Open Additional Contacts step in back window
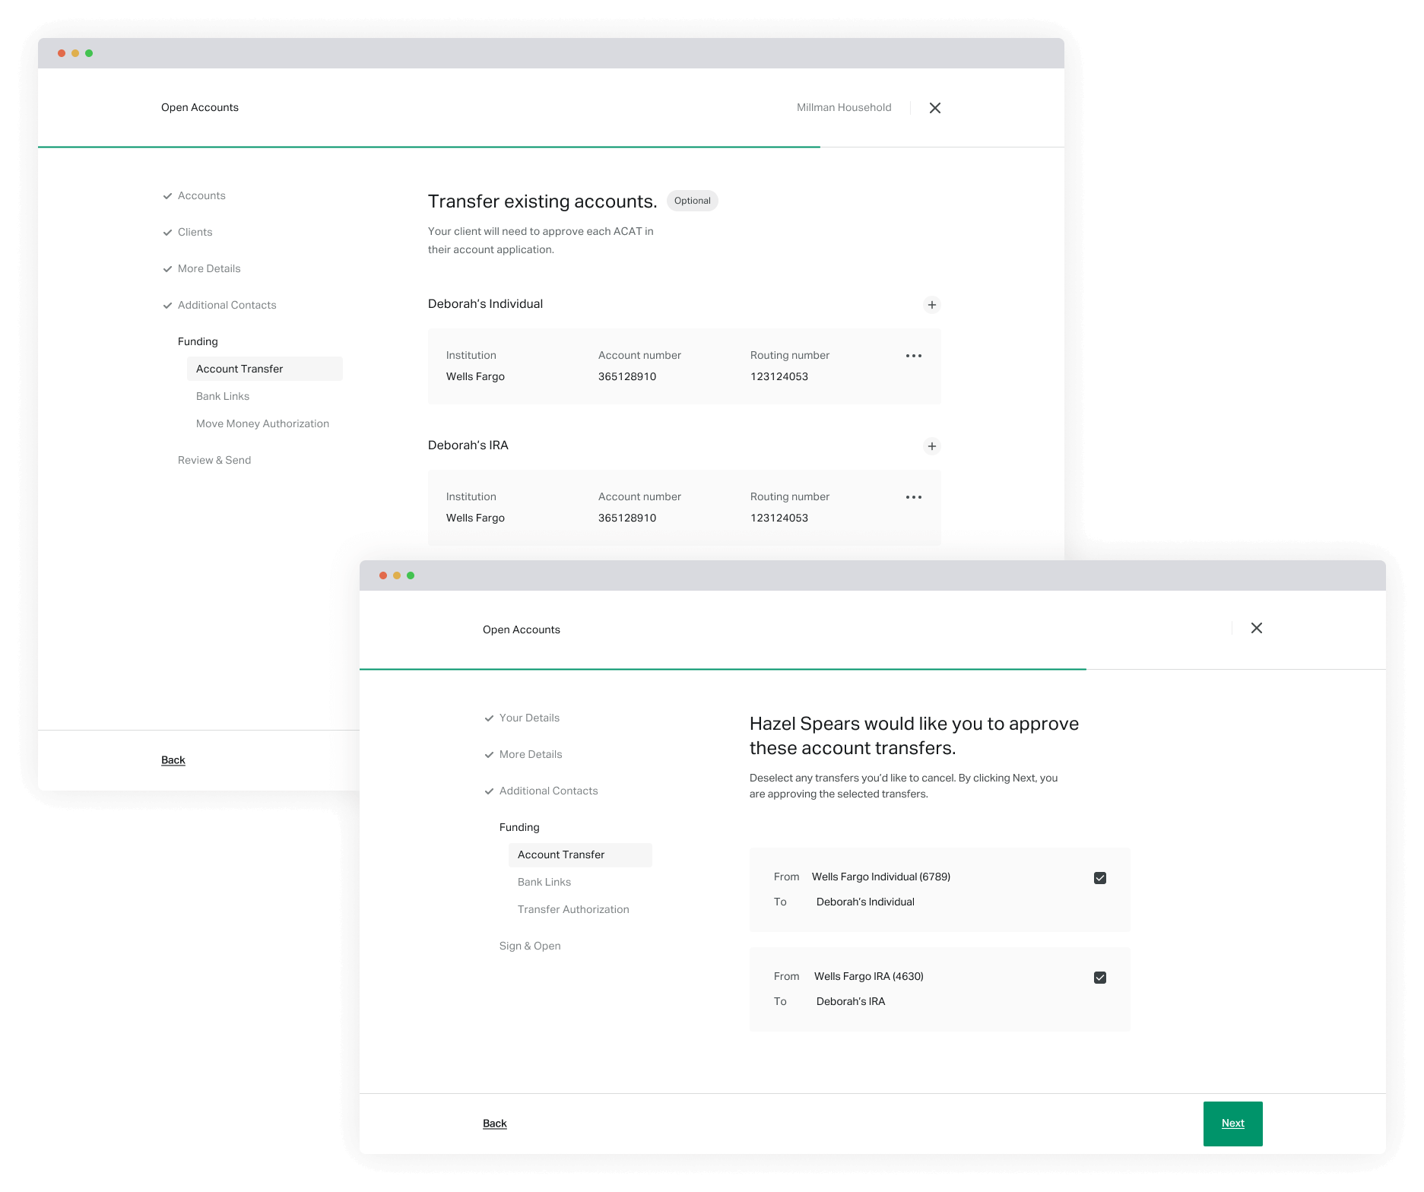 (x=227, y=305)
